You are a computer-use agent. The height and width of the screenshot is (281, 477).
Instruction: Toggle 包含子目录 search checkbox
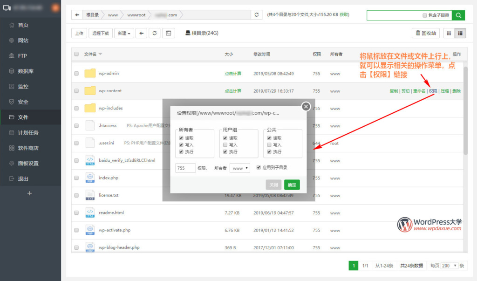(424, 15)
